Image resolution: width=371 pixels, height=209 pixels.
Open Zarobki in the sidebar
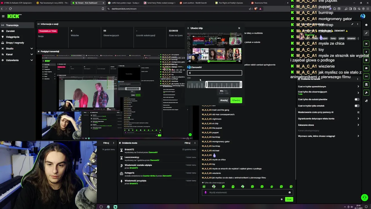click(17, 31)
